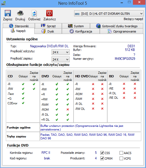
Task: Click red cross for BD -RE DL read
Action: [124, 98]
